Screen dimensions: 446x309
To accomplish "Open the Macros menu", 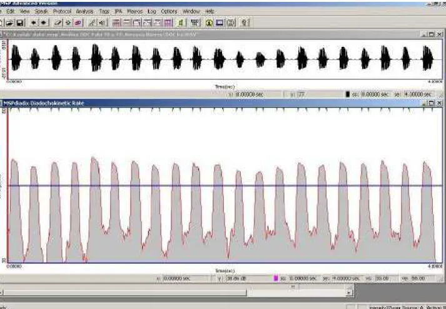I will click(x=134, y=11).
